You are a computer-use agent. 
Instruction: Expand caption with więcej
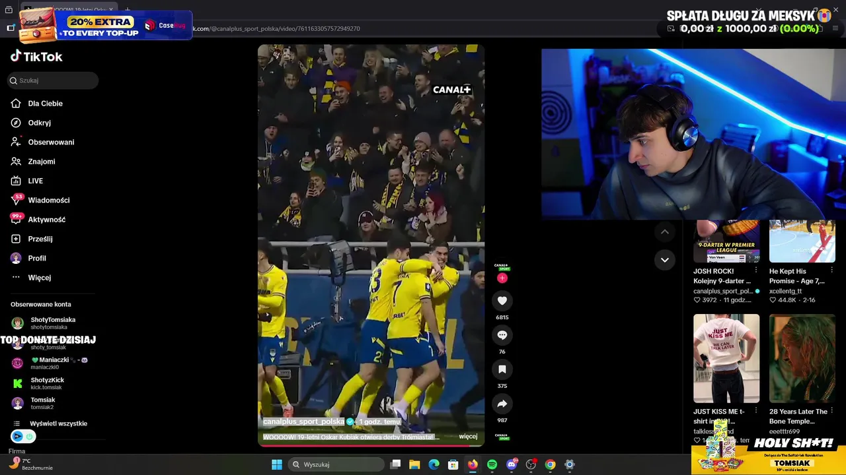pyautogui.click(x=468, y=437)
